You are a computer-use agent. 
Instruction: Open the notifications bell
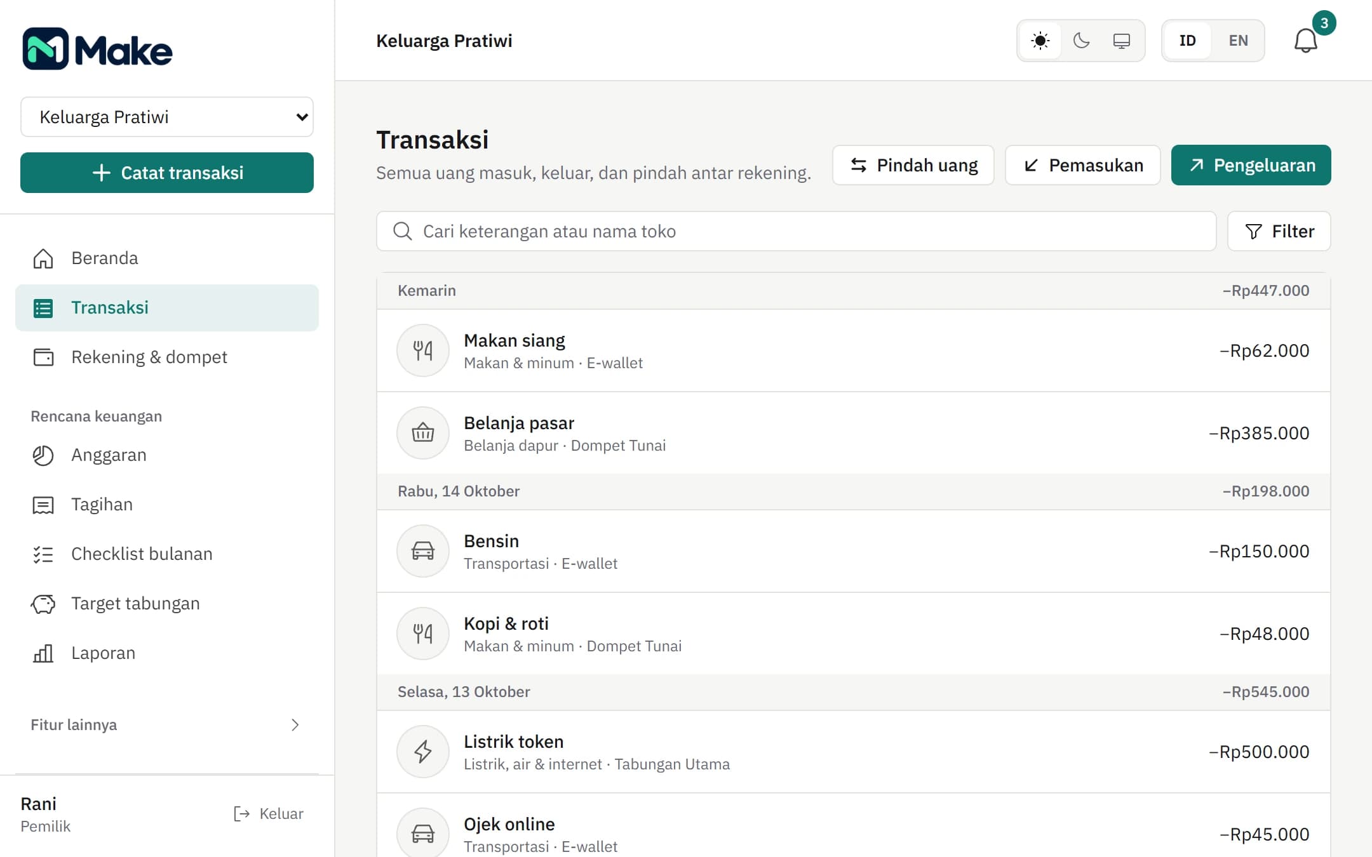point(1306,41)
